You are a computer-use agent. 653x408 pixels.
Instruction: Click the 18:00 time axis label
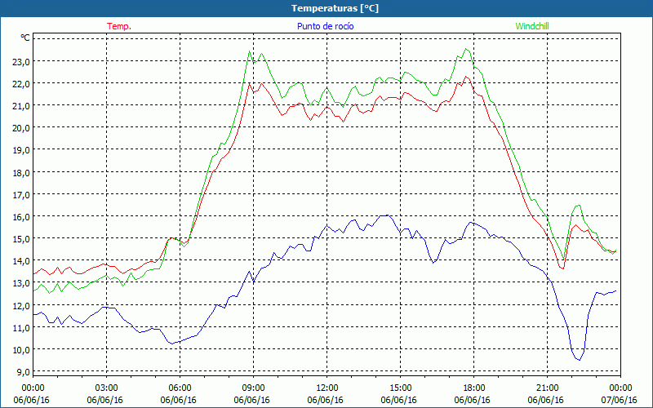tap(474, 388)
